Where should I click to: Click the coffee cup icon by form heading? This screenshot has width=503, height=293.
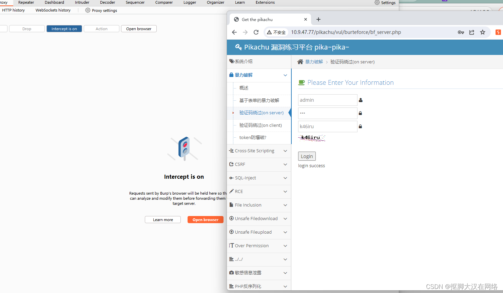pos(302,82)
